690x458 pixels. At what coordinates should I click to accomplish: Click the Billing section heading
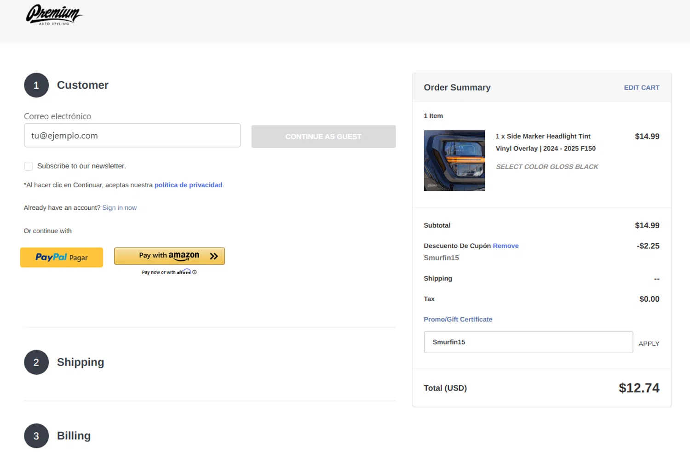pyautogui.click(x=74, y=436)
